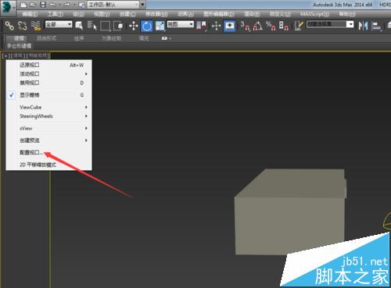Toggle Keyboard Shortcut Override button
This screenshot has height=288, width=391.
coord(230,26)
